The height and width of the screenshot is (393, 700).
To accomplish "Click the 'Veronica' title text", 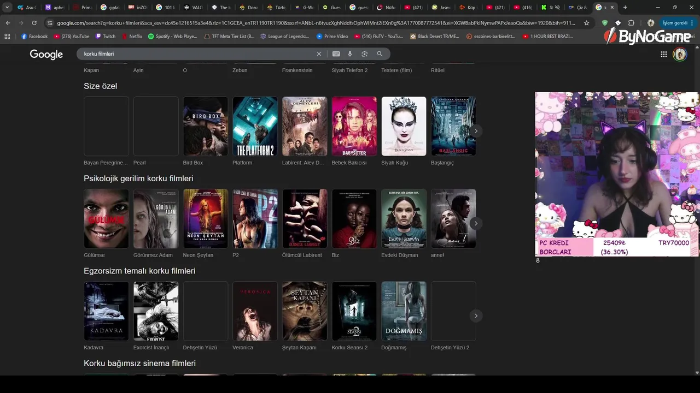I will [243, 347].
